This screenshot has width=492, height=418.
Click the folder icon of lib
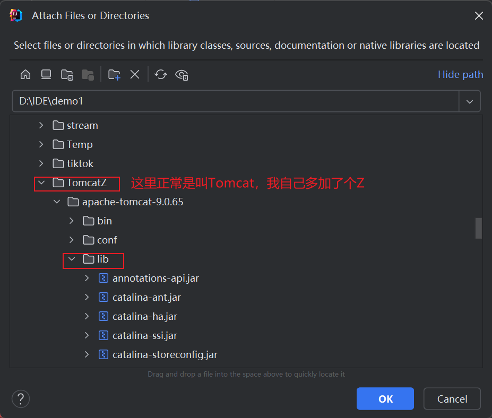click(x=89, y=259)
